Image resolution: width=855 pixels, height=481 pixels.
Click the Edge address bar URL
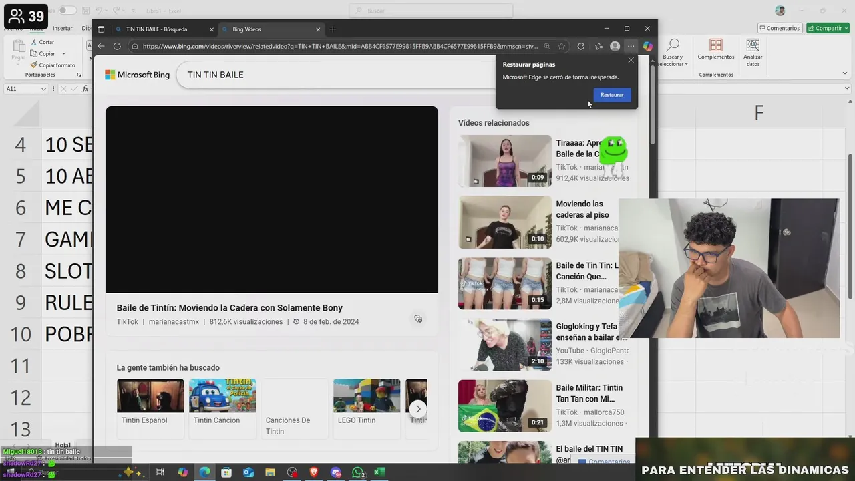[339, 47]
